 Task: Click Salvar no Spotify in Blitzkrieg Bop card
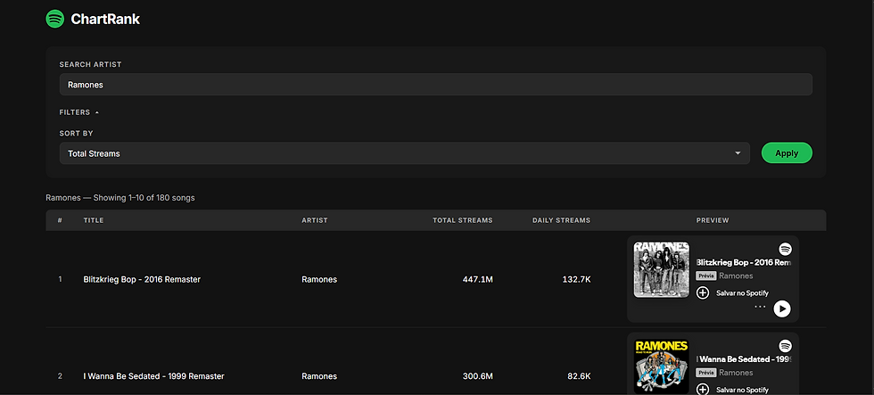click(x=742, y=293)
